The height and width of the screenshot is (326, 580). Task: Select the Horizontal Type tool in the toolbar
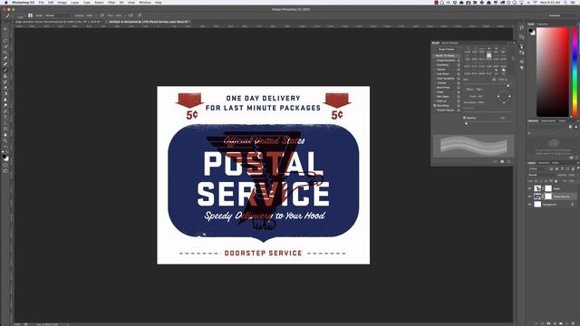[5, 117]
